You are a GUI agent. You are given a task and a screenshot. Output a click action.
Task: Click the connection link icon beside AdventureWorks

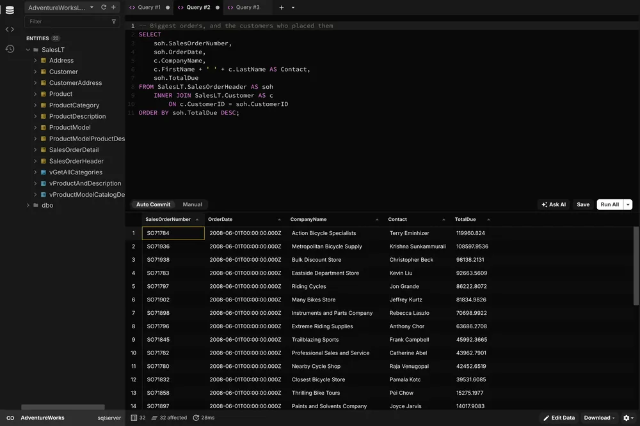(10, 418)
